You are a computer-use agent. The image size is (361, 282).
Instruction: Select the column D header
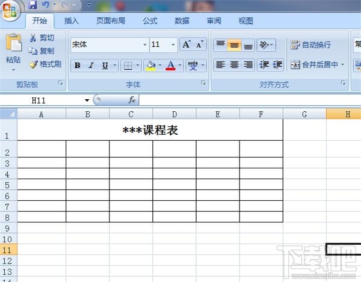[x=174, y=114]
